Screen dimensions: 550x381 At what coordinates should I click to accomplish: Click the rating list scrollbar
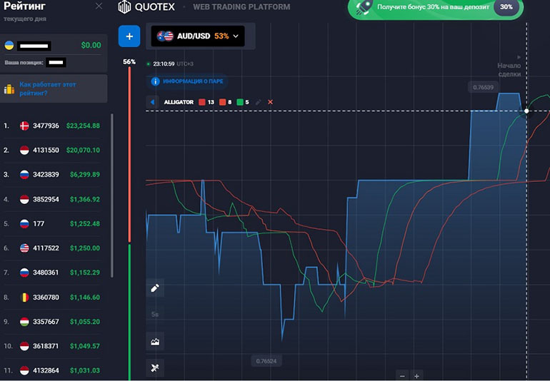point(112,195)
